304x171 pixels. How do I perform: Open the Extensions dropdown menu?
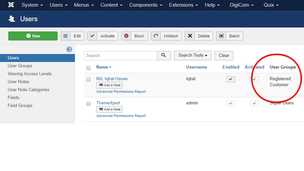183,5
